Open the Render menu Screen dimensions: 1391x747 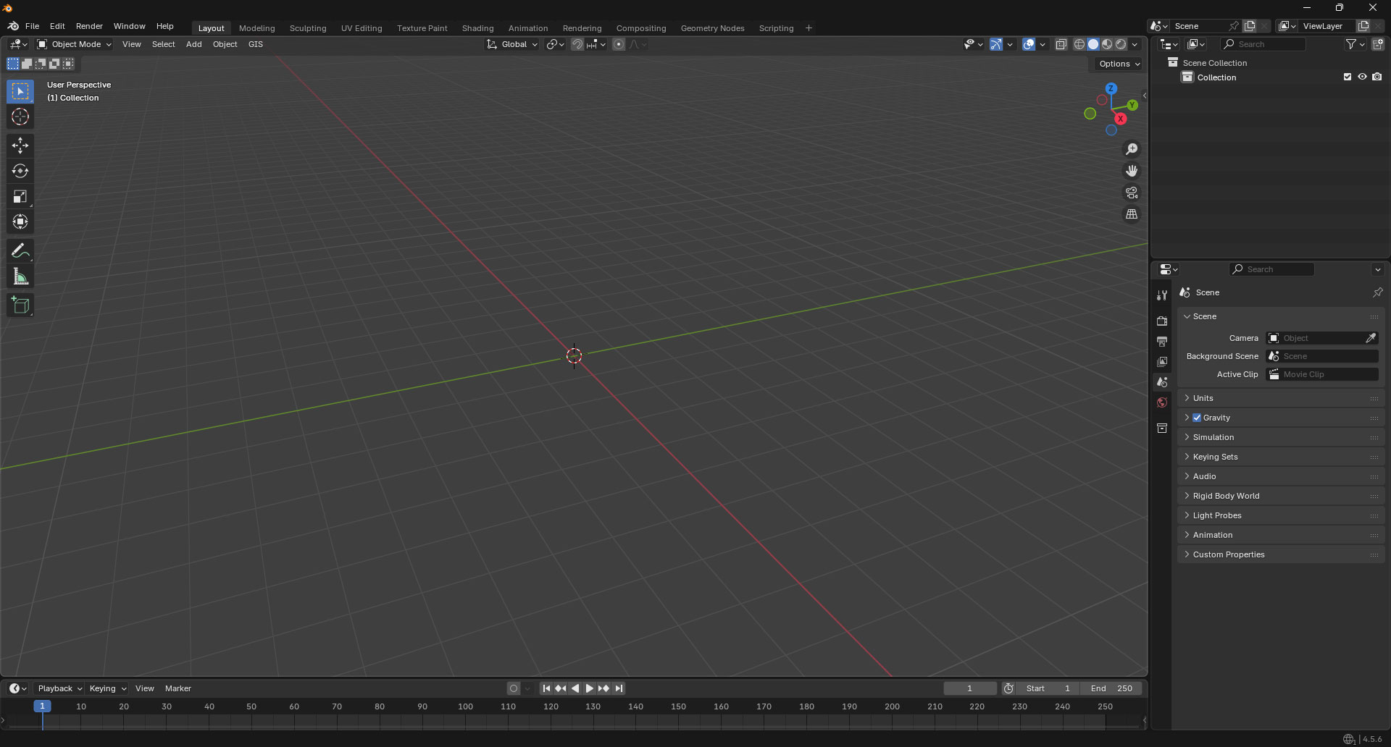89,26
